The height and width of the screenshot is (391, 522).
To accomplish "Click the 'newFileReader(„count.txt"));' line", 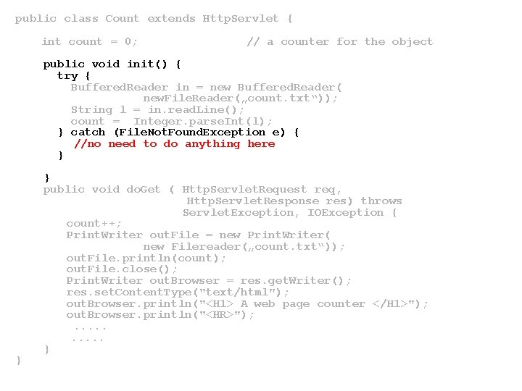I will [240, 98].
